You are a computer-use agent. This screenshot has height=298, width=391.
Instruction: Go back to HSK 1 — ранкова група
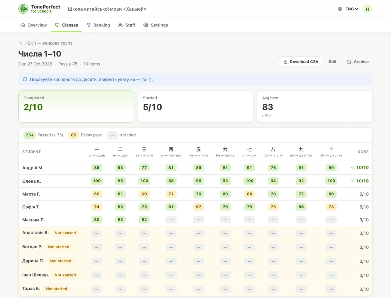click(x=46, y=43)
